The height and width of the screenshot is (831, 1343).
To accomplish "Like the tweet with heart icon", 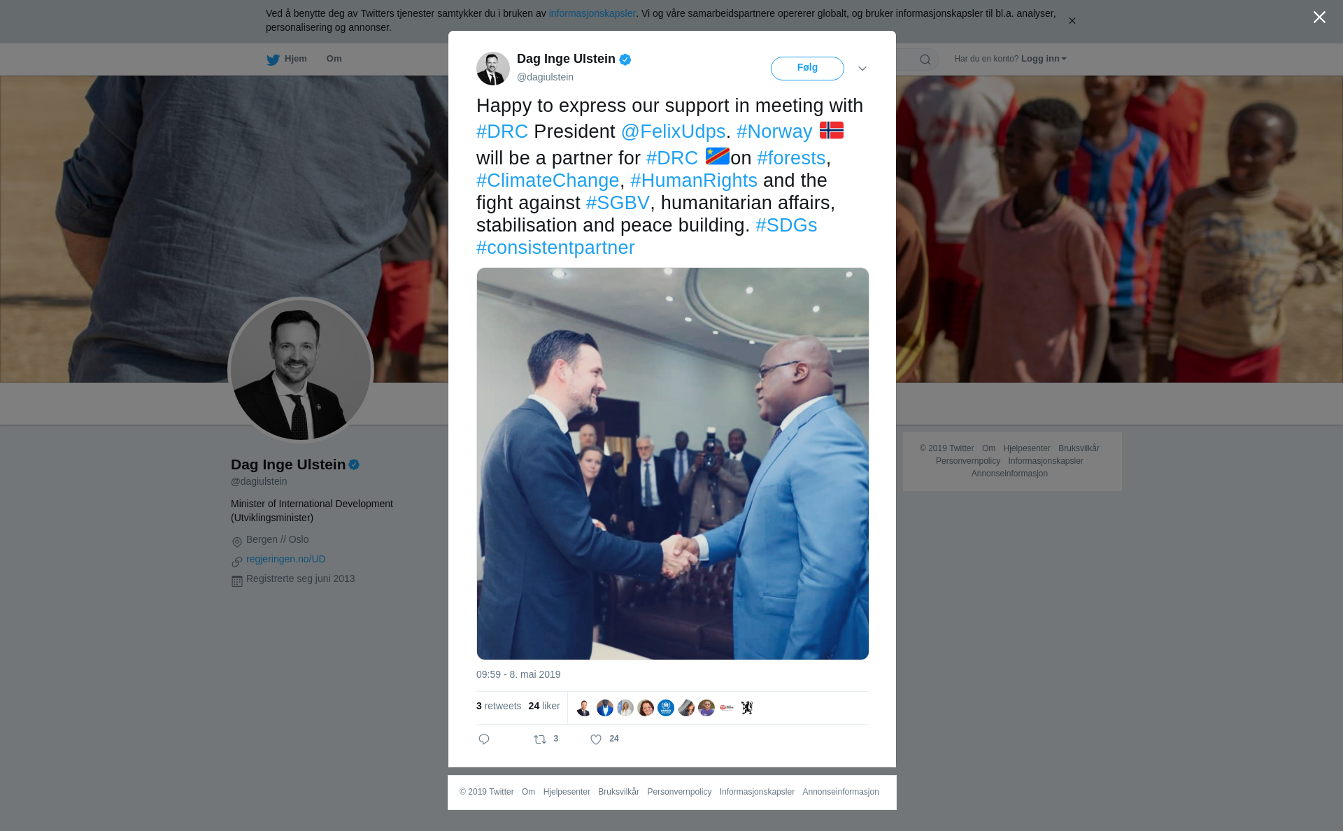I will click(x=596, y=739).
